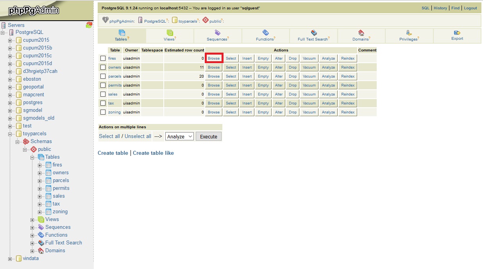Image resolution: width=483 pixels, height=269 pixels.
Task: Click the Functions gear icon in the tab bar
Action: pyautogui.click(x=265, y=33)
